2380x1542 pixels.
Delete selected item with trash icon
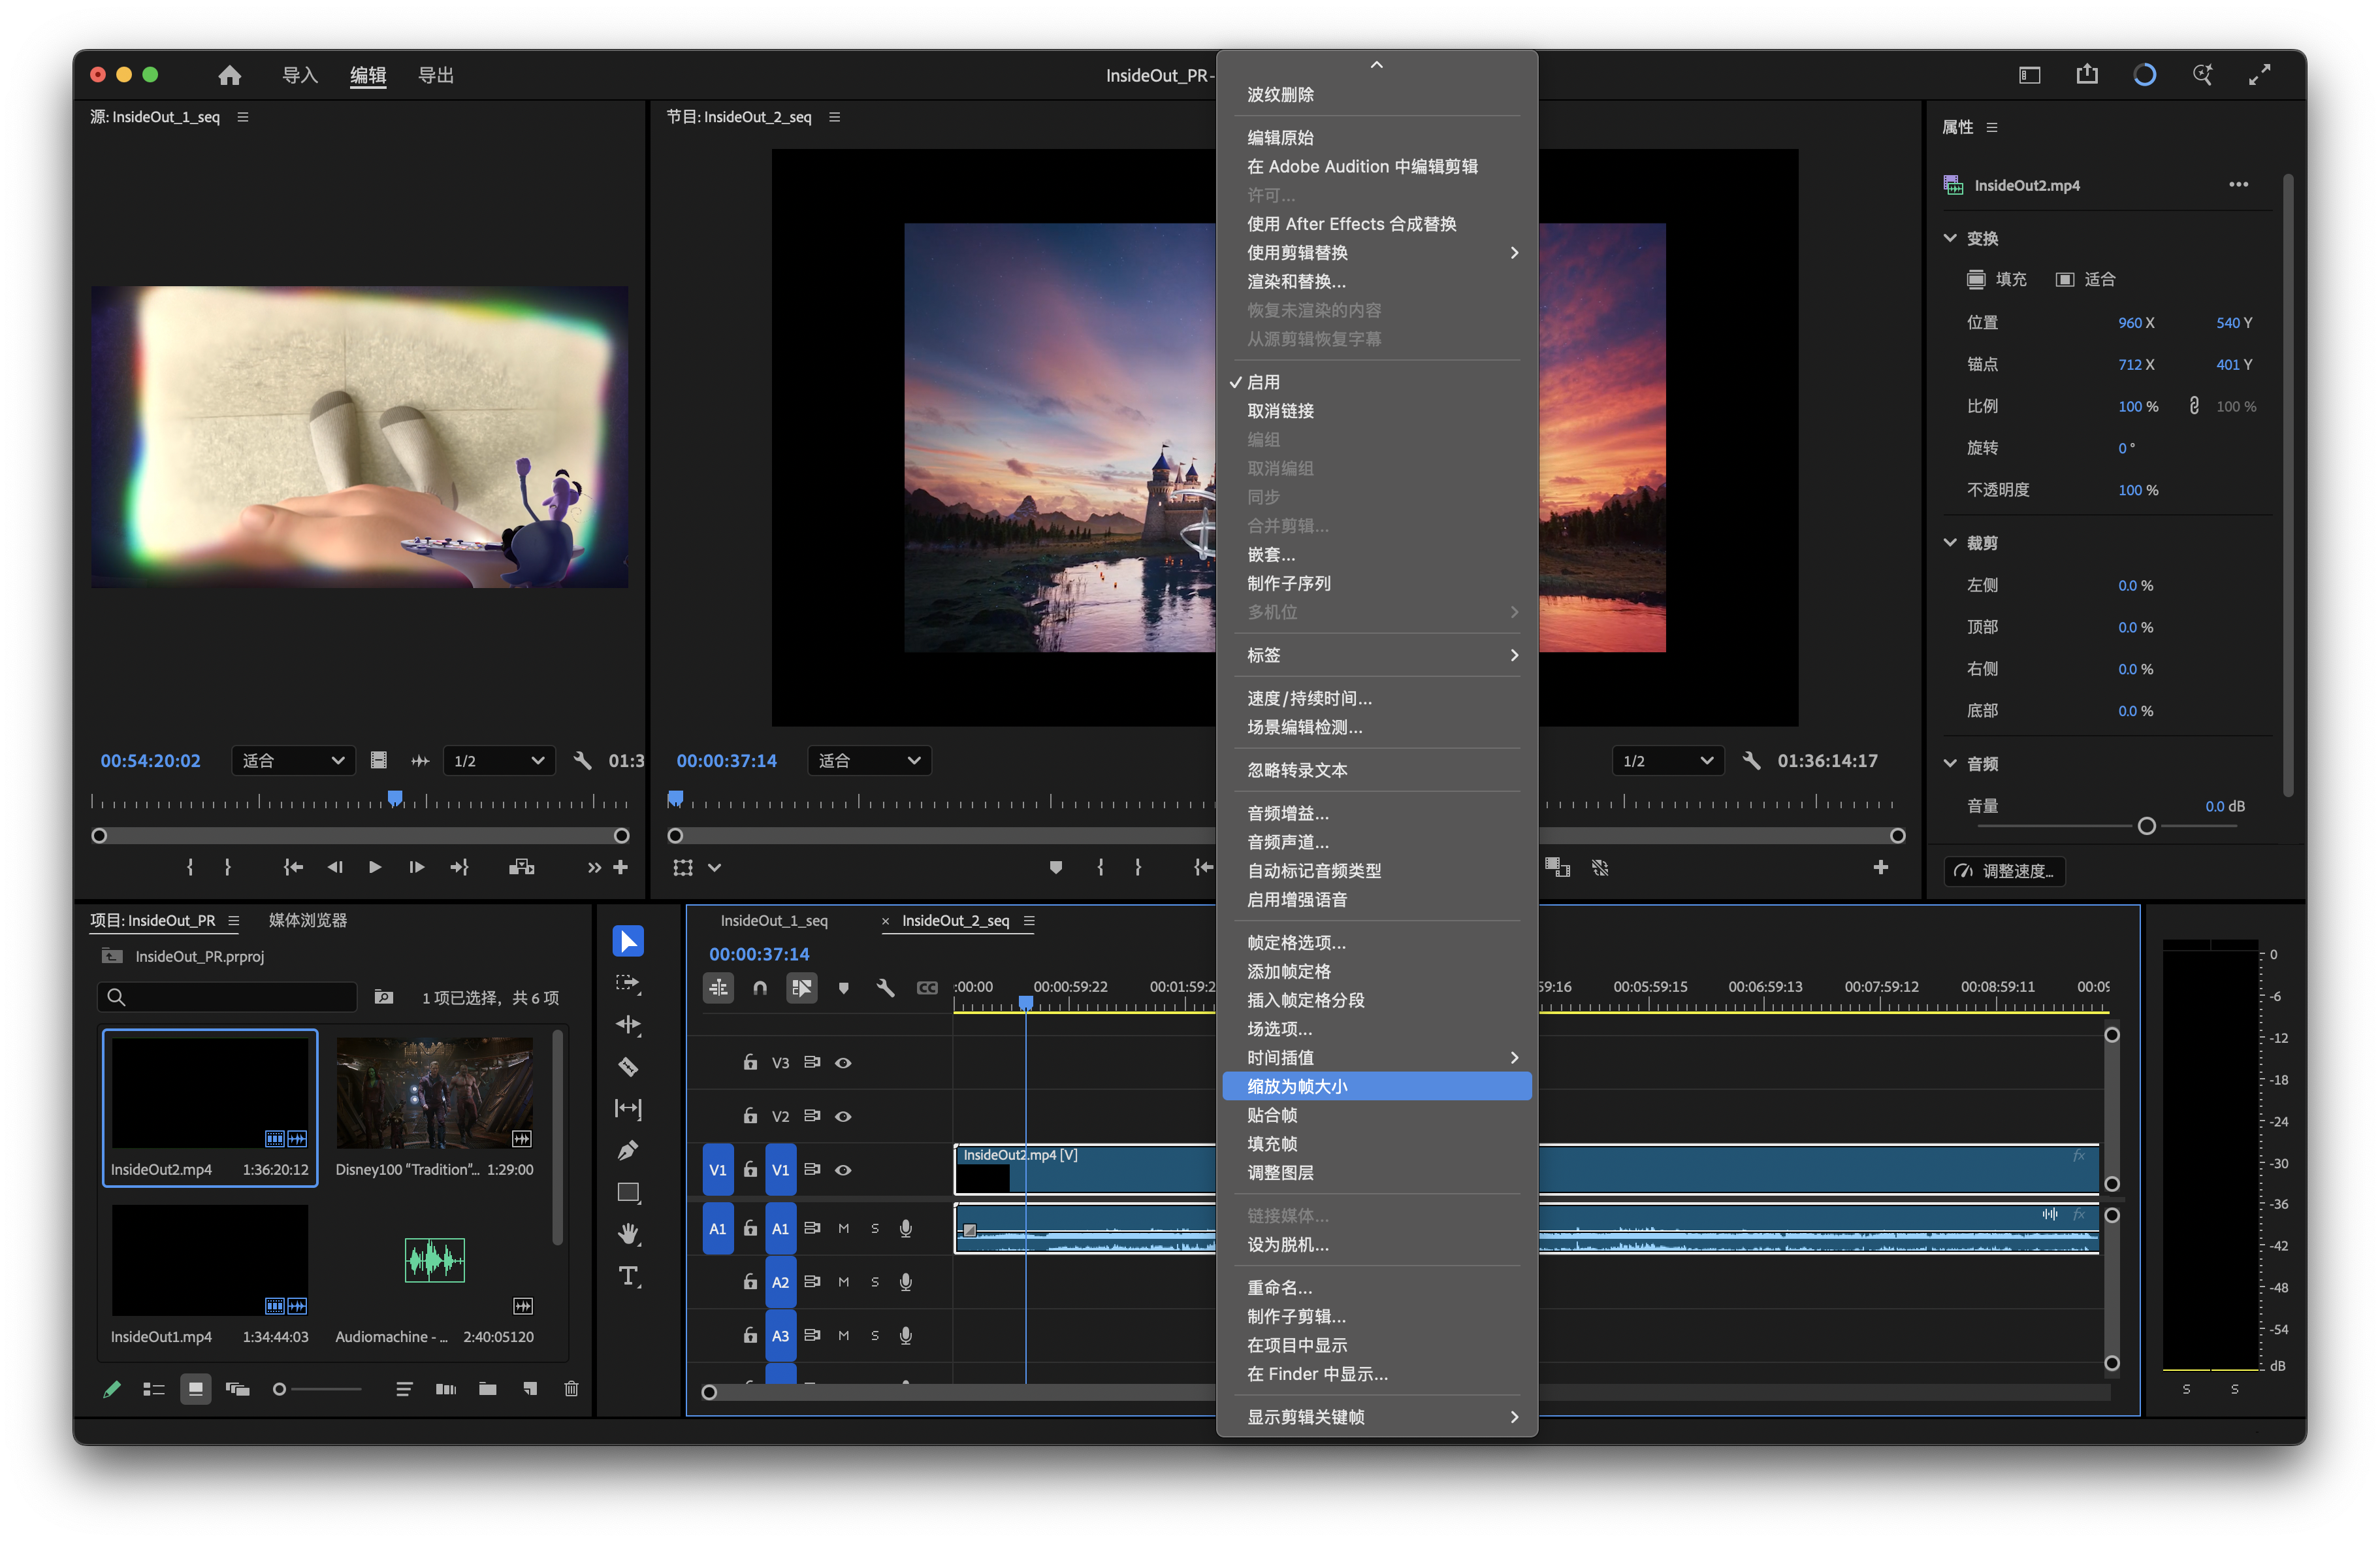571,1389
